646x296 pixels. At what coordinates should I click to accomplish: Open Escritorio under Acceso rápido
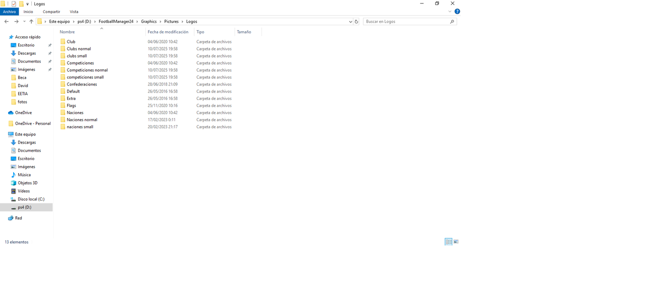pos(26,45)
